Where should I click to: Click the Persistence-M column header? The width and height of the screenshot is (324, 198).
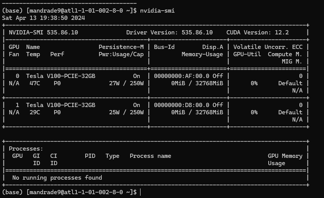click(121, 47)
